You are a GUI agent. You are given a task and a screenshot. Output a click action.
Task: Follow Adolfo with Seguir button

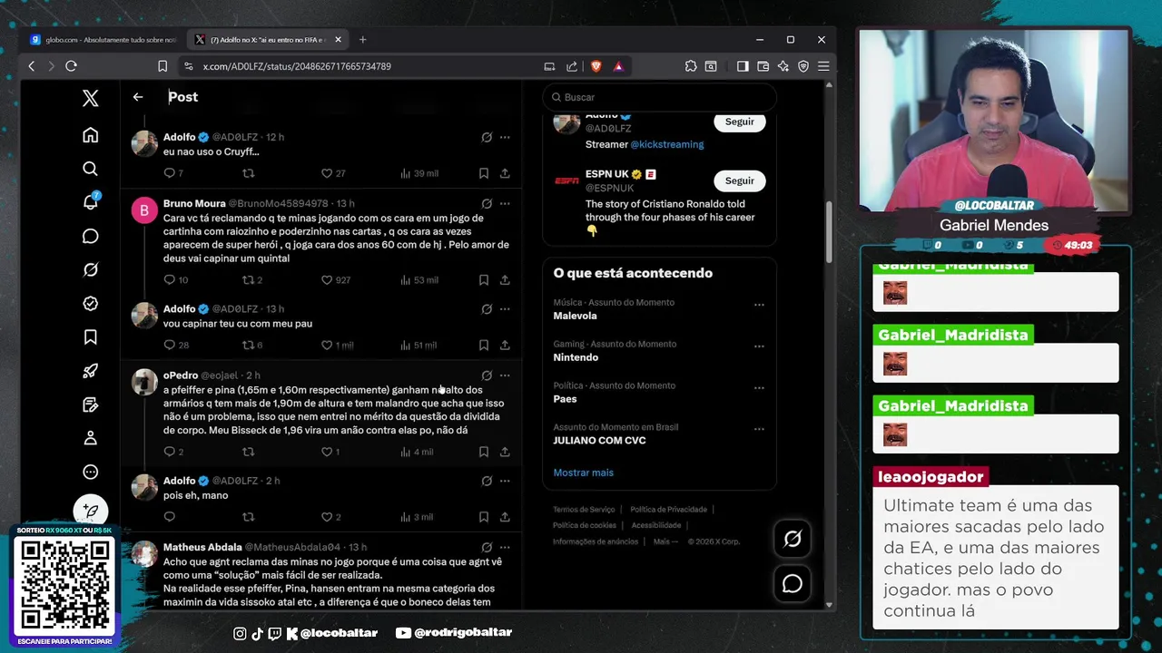coord(739,122)
